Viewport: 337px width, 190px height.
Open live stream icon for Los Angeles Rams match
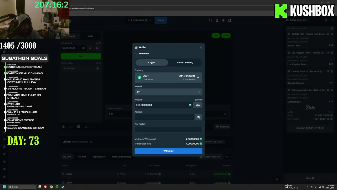pos(328,53)
